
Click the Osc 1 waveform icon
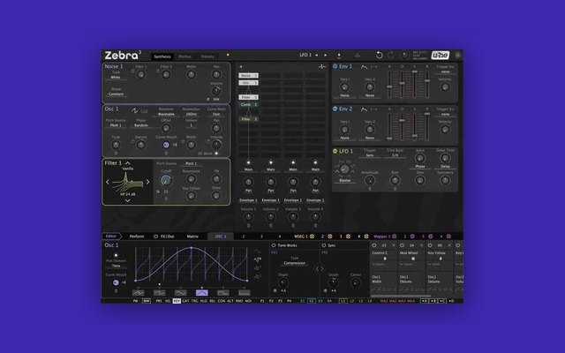pos(135,110)
